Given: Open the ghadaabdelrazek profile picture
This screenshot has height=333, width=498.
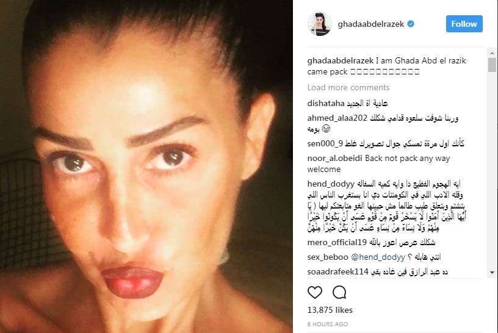Looking at the screenshot, I should [x=320, y=24].
